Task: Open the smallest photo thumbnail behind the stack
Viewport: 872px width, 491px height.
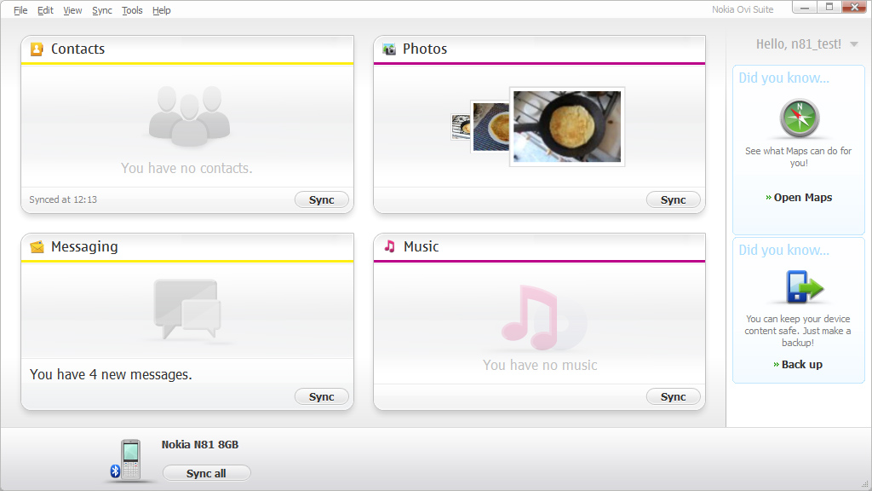Action: tap(461, 127)
